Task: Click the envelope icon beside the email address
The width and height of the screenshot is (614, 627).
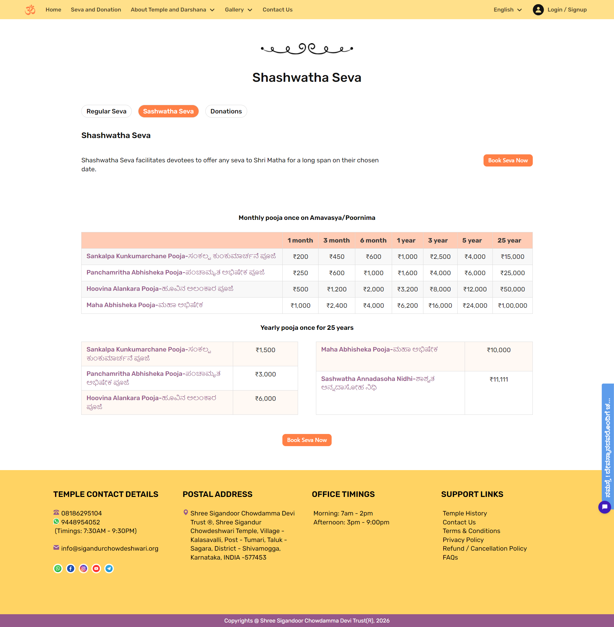Action: [x=56, y=548]
